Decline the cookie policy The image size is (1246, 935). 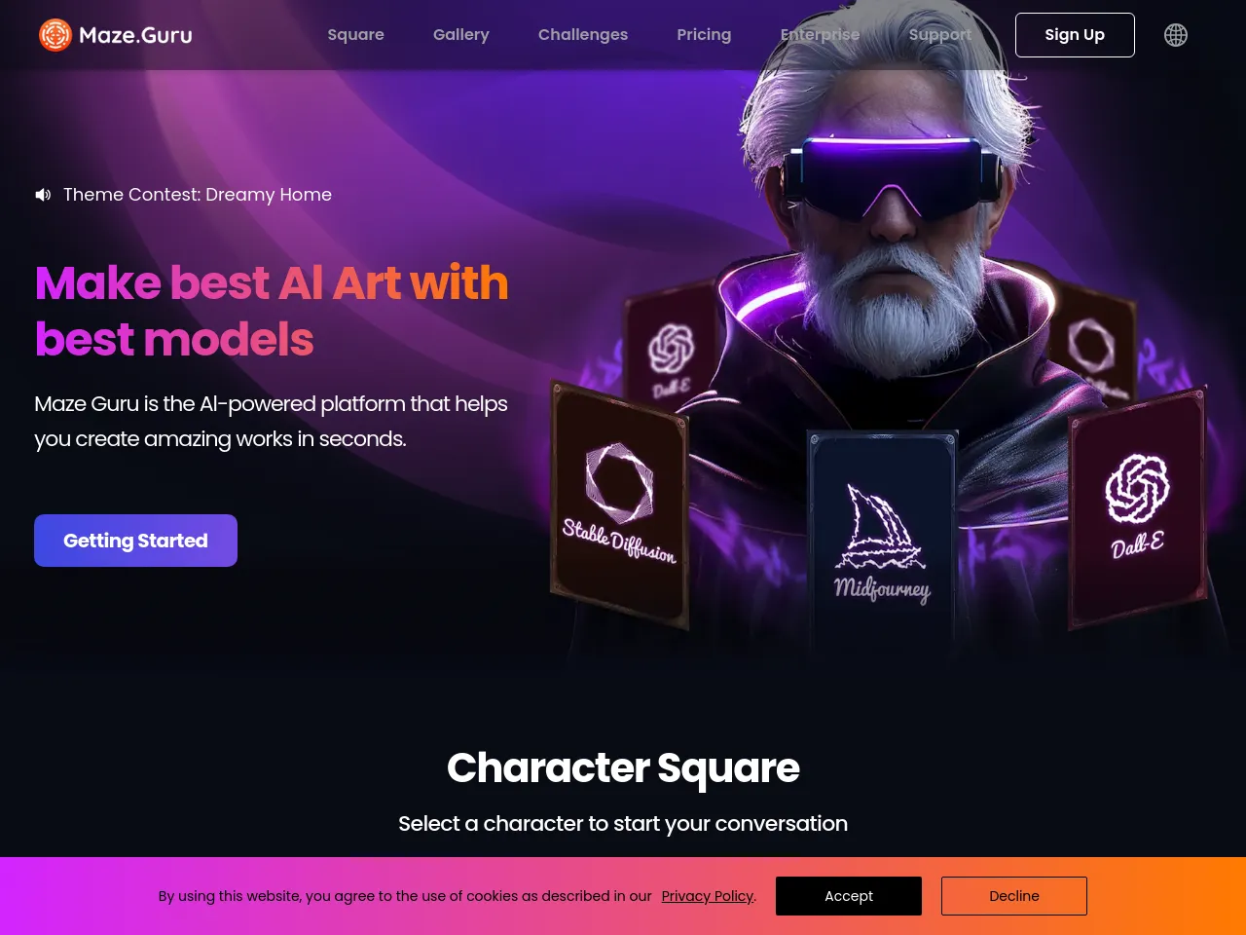click(1014, 896)
